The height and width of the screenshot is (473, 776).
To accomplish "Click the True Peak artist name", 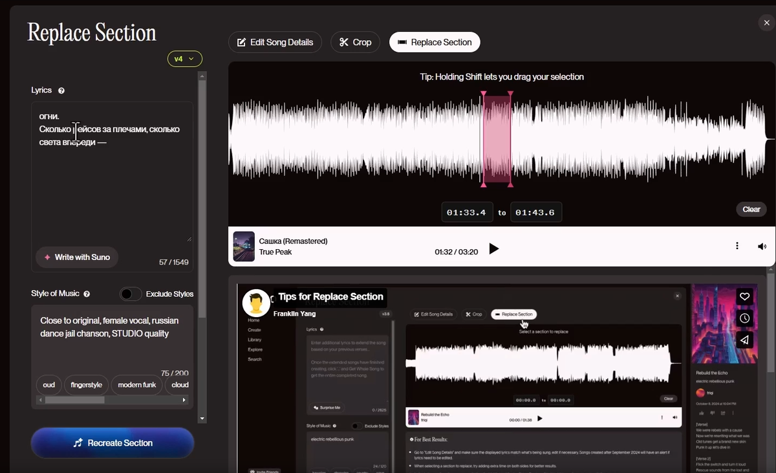I will point(275,252).
